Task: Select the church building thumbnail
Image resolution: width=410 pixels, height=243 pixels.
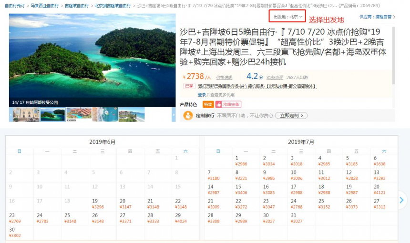Action: coord(26,114)
